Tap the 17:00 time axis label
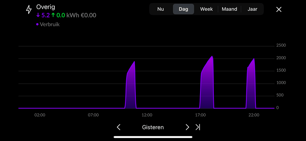The image size is (306, 141). (x=200, y=115)
